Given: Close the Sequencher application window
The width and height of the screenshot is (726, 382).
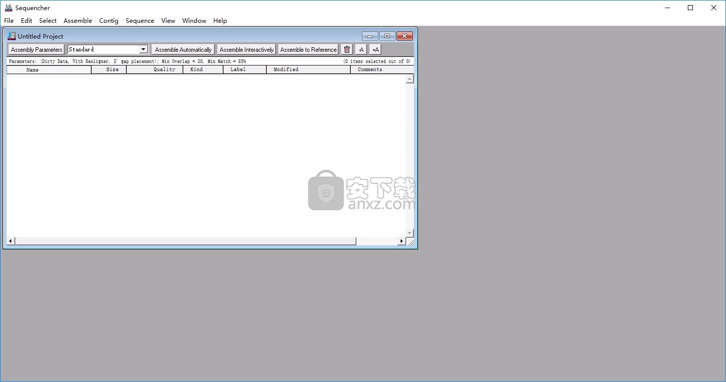Looking at the screenshot, I should click(x=714, y=8).
